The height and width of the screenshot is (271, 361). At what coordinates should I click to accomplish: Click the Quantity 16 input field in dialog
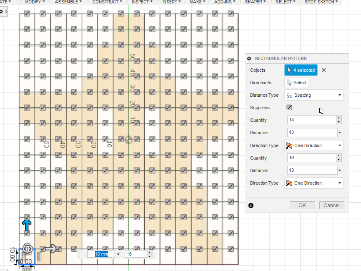point(312,158)
